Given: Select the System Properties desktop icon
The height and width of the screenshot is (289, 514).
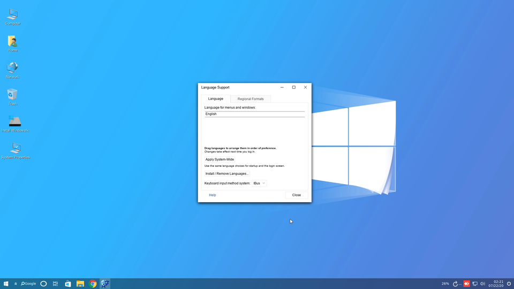Looking at the screenshot, I should point(15,151).
